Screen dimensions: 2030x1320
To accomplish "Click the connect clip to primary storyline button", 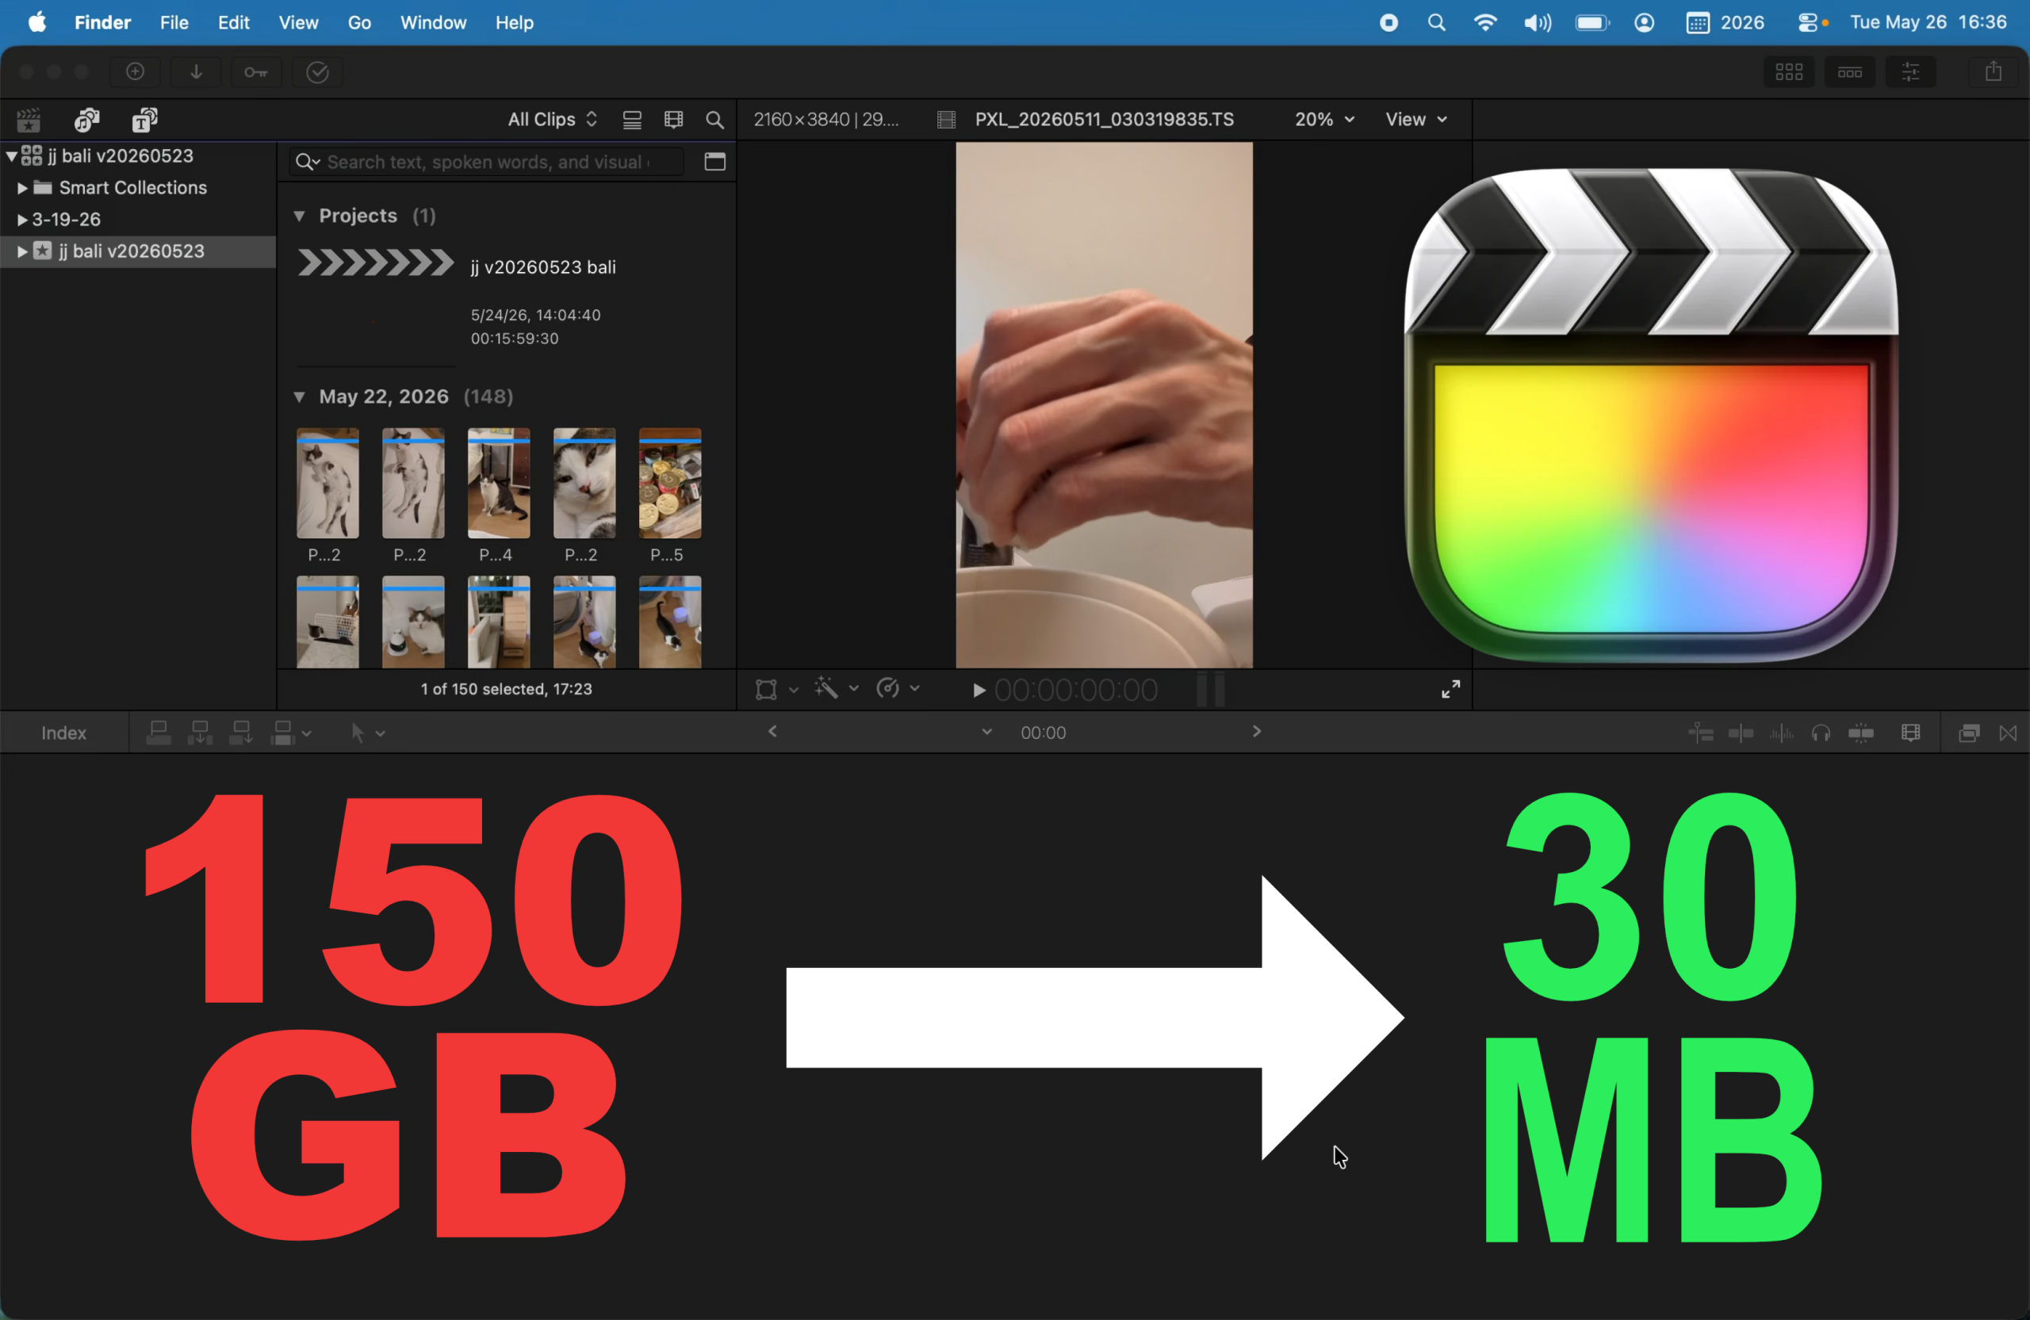I will click(159, 733).
